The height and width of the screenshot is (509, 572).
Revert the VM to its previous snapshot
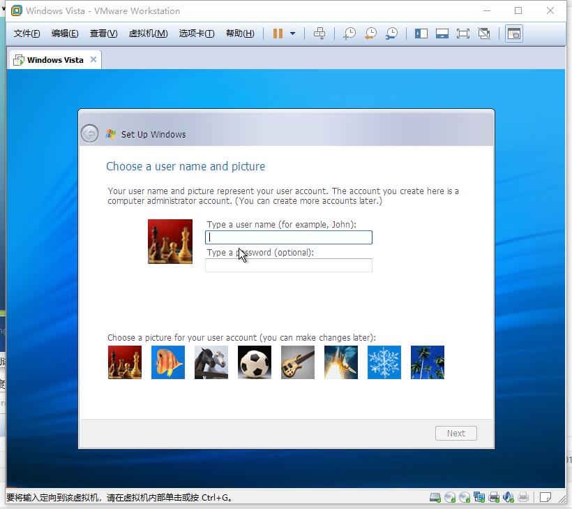[x=370, y=34]
